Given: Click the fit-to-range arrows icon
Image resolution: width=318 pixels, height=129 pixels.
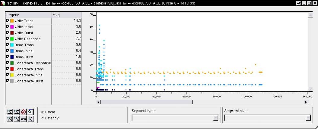Looking at the screenshot, I should 24,119.
